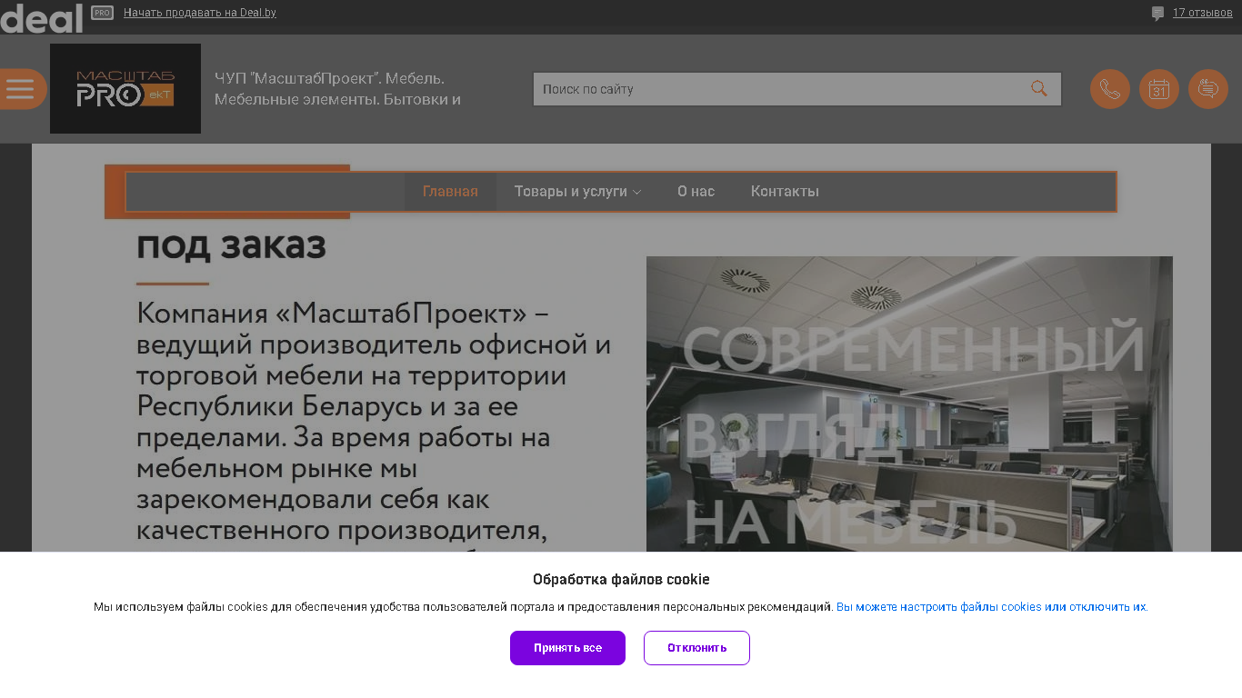1242x698 pixels.
Task: Open the 17 отзывов link
Action: [x=1202, y=13]
